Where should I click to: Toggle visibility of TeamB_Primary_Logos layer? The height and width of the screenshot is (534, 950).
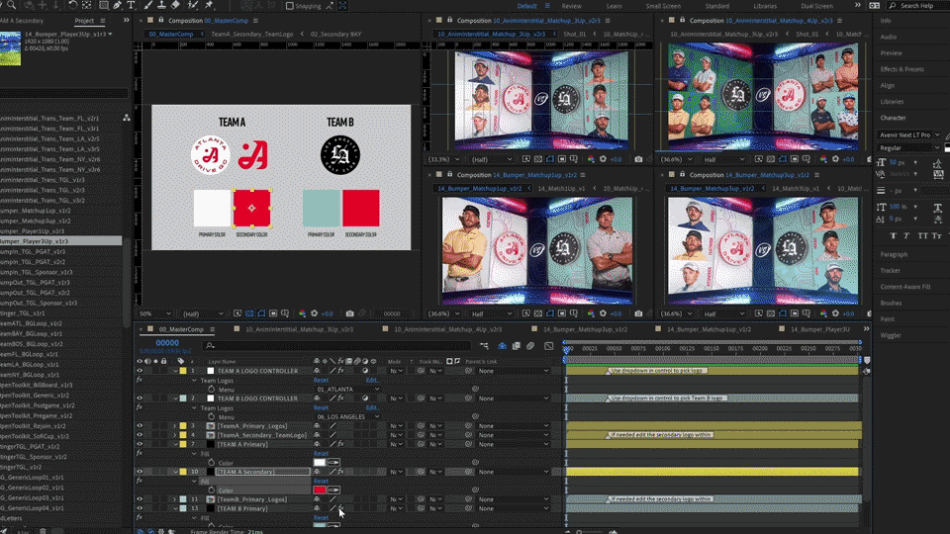click(x=140, y=499)
